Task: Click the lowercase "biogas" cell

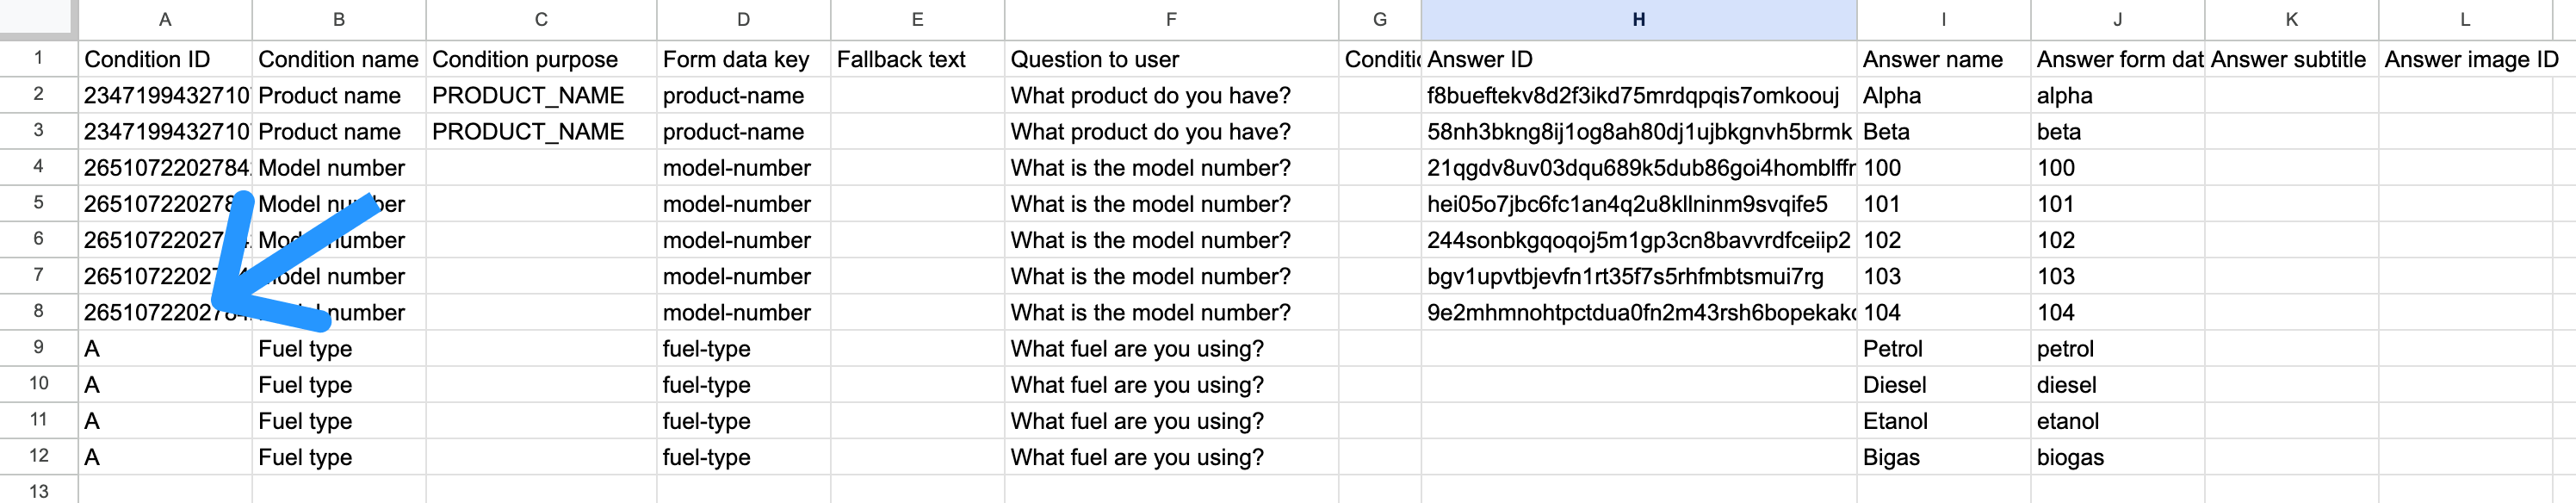Action: pyautogui.click(x=2070, y=457)
